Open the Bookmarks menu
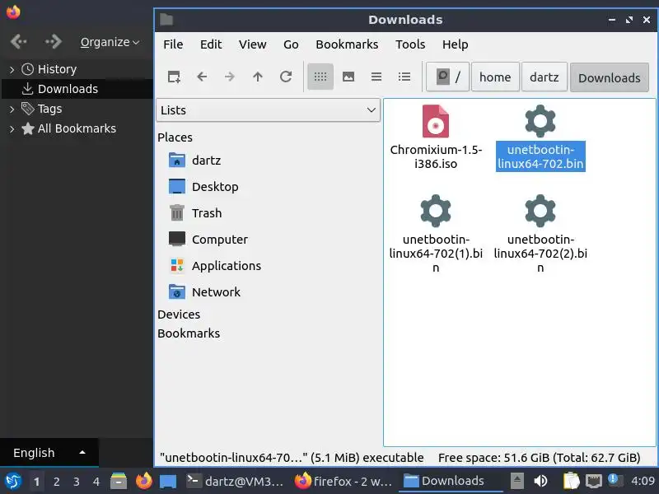The height and width of the screenshot is (494, 659). 347,44
